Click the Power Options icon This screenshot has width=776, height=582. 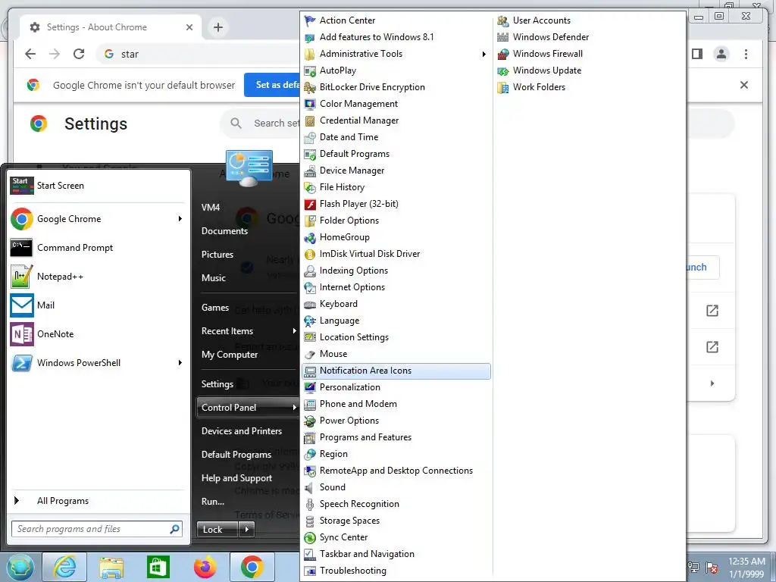[310, 421]
